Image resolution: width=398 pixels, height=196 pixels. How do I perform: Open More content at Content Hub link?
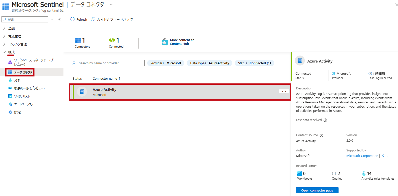182,42
